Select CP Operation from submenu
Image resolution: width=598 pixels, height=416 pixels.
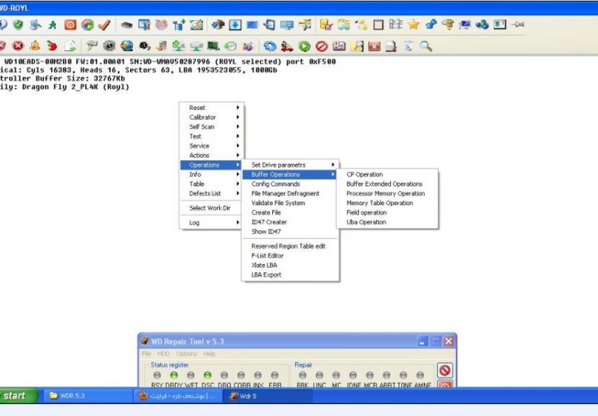pyautogui.click(x=387, y=174)
